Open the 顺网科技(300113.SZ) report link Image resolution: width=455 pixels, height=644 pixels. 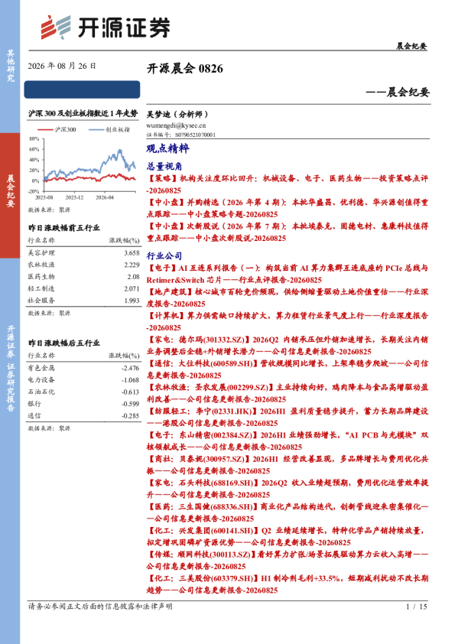tap(288, 560)
